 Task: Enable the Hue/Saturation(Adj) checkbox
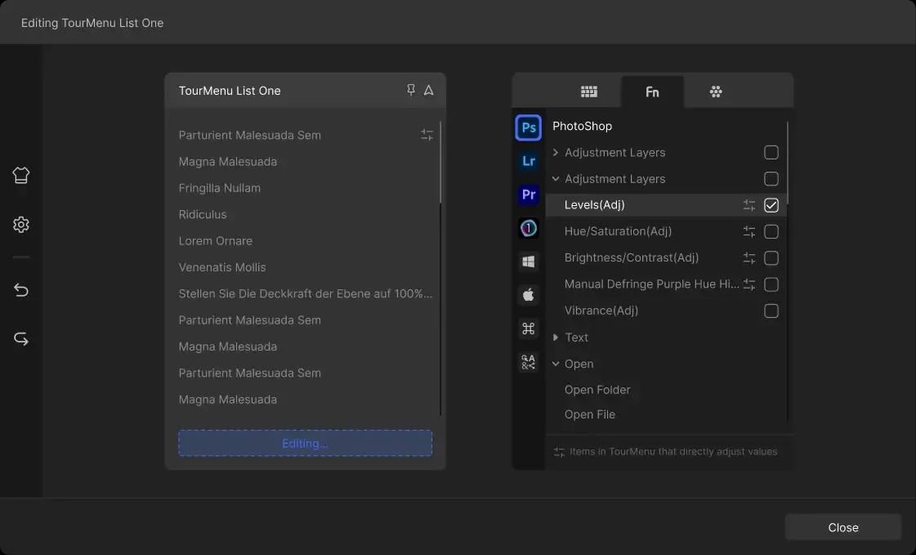(771, 232)
